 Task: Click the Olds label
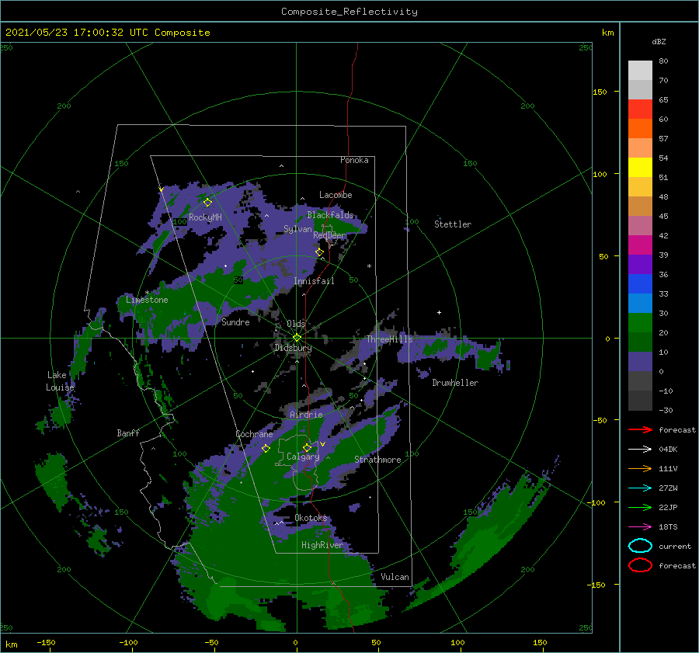point(296,324)
